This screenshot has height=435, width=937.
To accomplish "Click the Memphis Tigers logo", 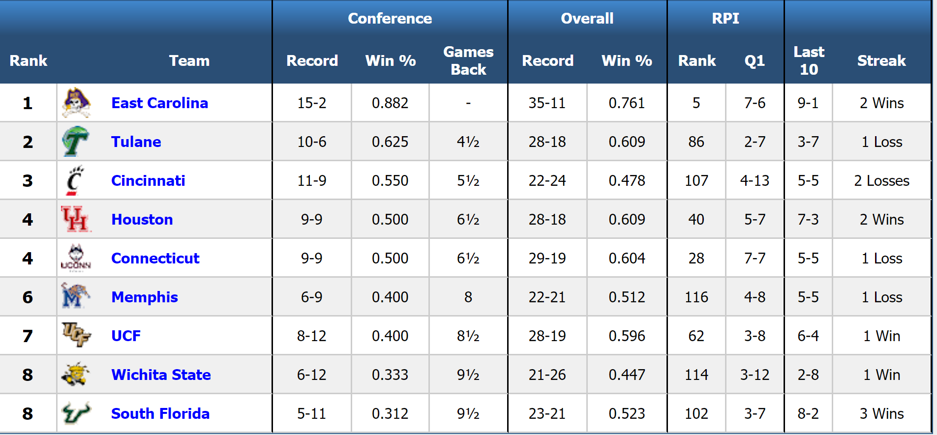I will 75,296.
